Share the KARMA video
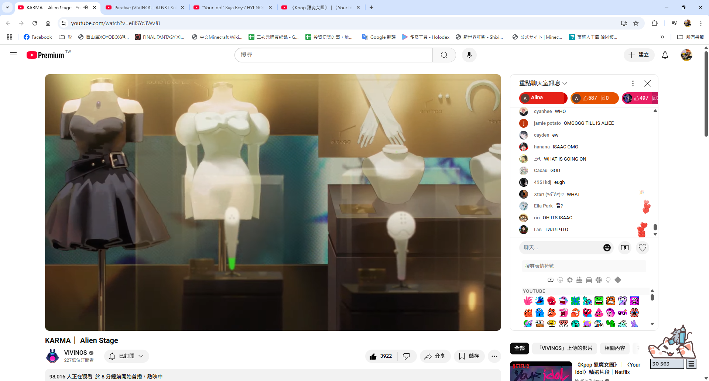This screenshot has height=381, width=709. coord(435,356)
